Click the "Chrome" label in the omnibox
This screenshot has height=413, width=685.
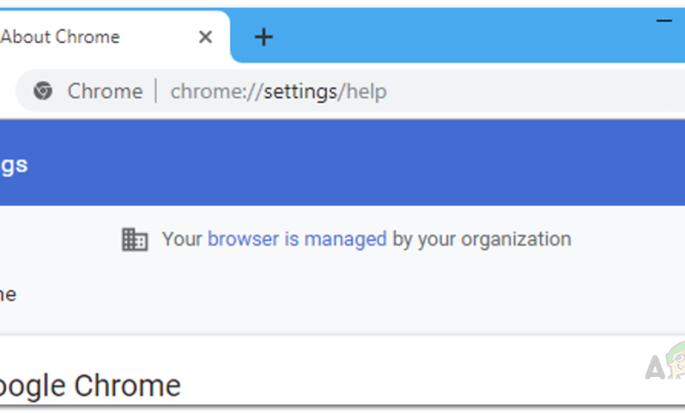pyautogui.click(x=105, y=91)
